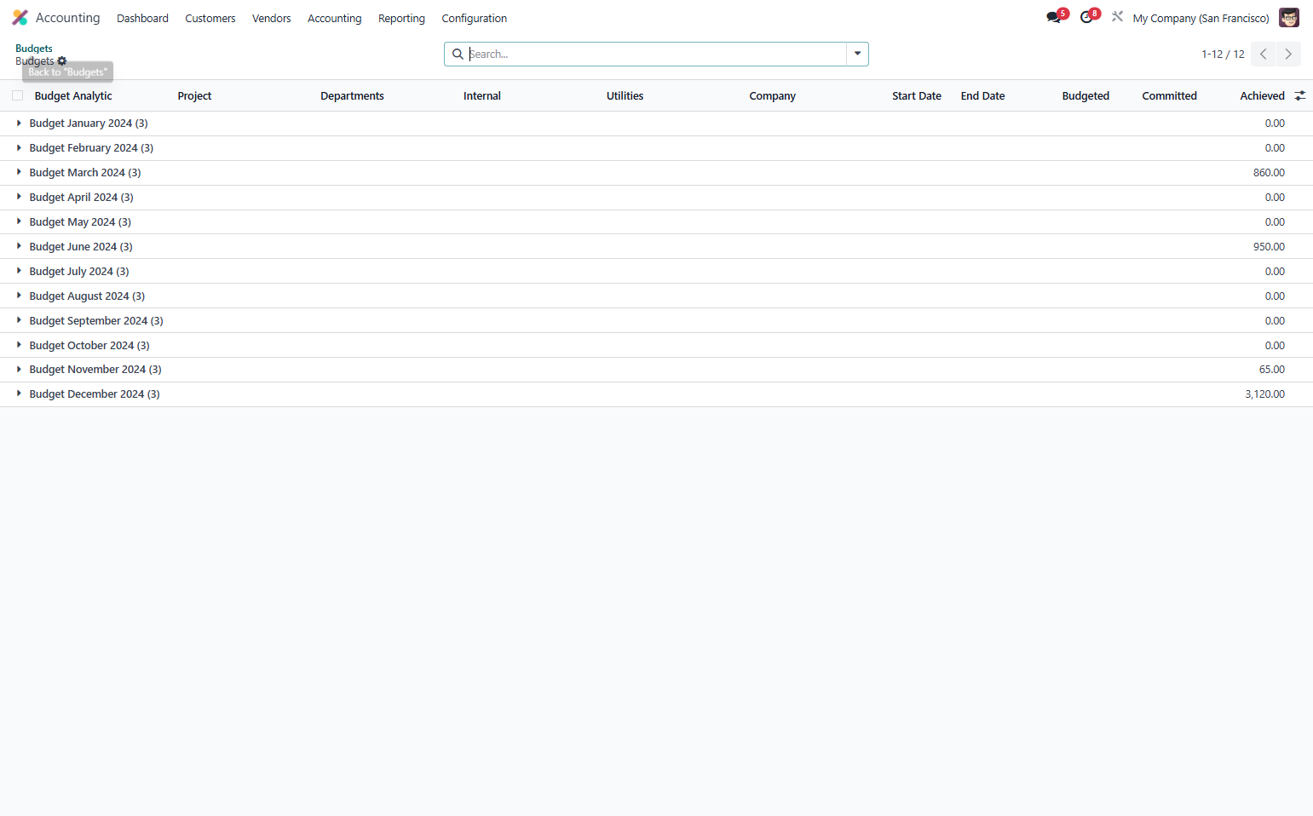Sort by Departments column header
1313x816 pixels.
coord(352,96)
